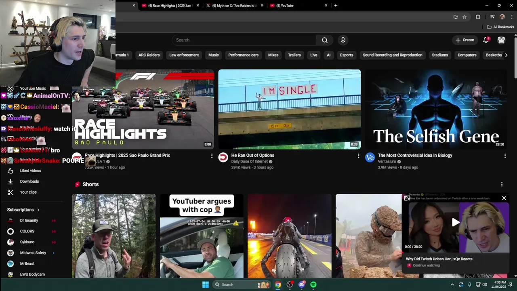Open the Chrome extensions puzzle icon
This screenshot has height=291, width=517.
click(x=478, y=17)
